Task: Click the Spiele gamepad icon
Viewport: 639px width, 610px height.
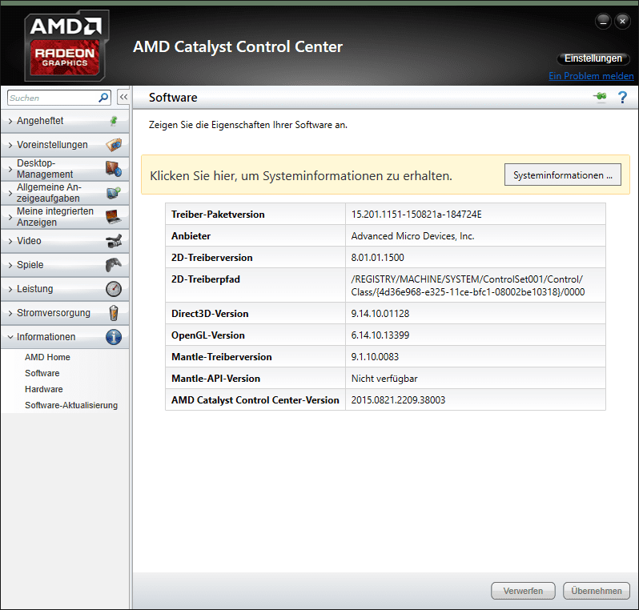Action: click(x=114, y=265)
